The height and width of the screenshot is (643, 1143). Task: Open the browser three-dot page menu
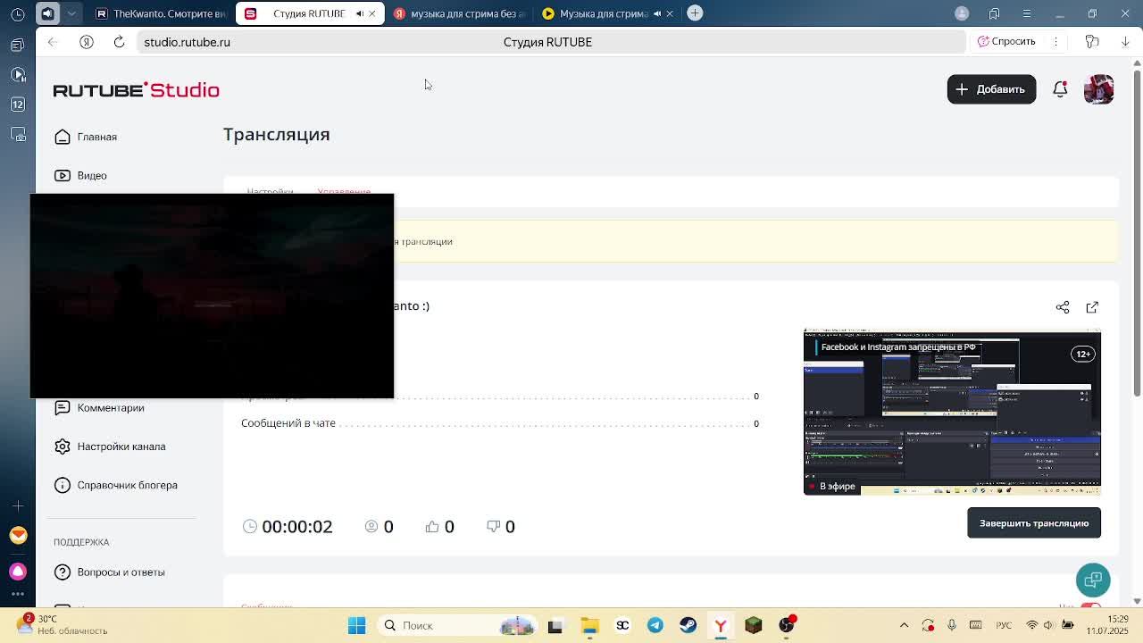pos(1055,42)
